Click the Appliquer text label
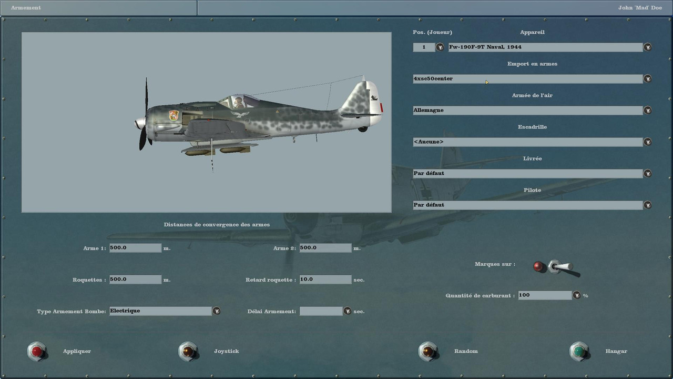 77,351
